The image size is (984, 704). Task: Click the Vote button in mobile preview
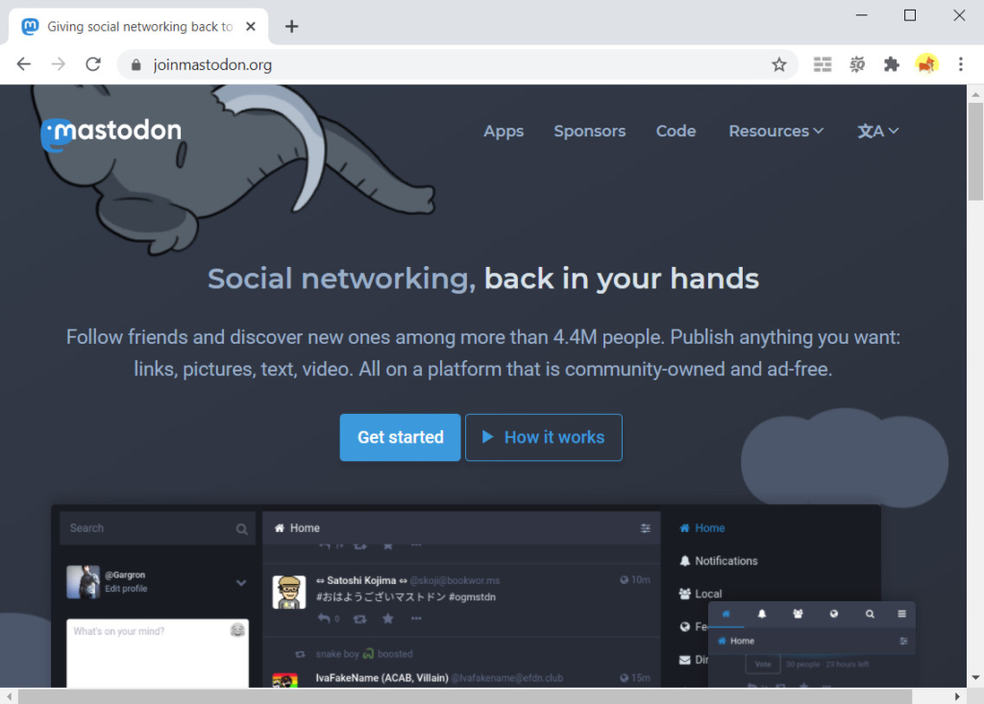click(x=763, y=664)
